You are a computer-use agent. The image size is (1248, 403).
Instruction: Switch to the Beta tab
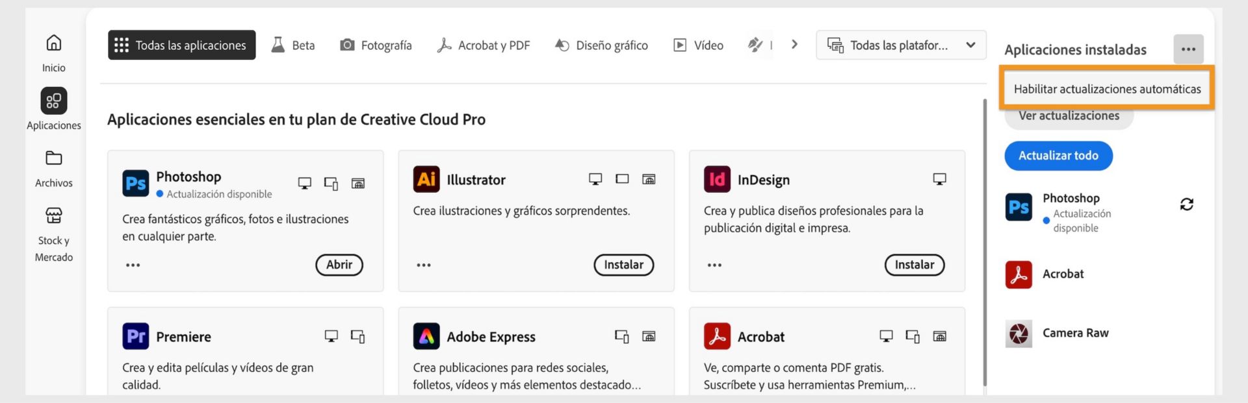[x=293, y=45]
